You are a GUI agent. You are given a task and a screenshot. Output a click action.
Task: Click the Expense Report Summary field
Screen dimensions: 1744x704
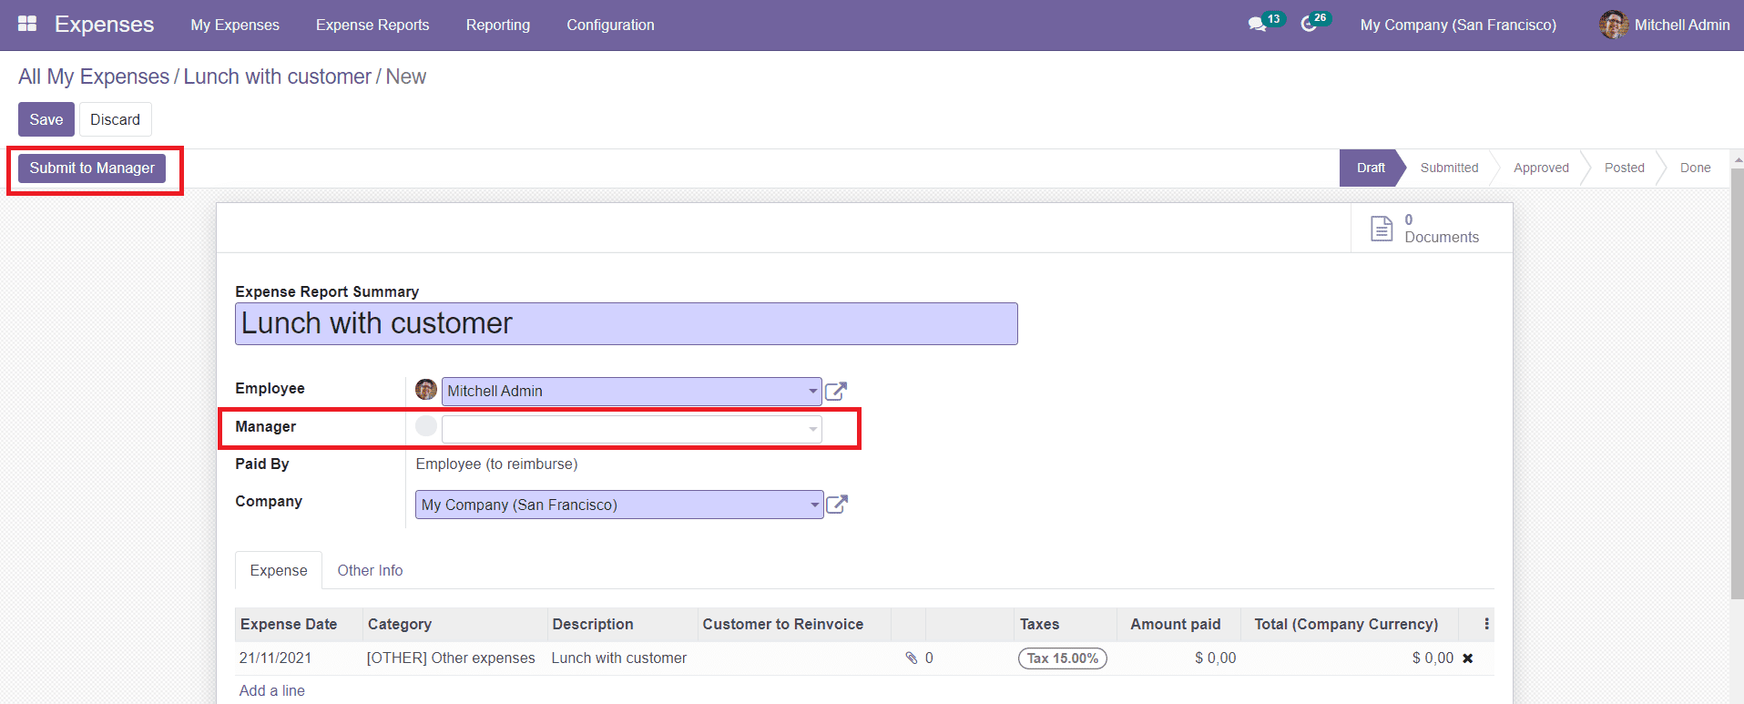(x=626, y=324)
